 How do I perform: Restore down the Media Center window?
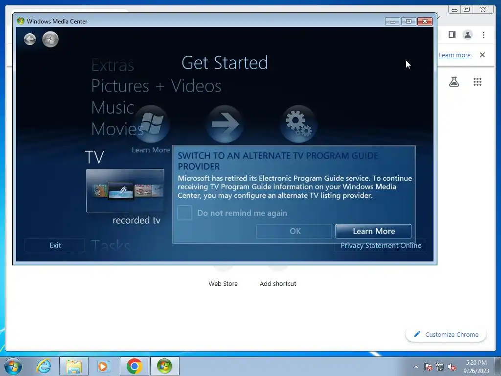(x=409, y=22)
